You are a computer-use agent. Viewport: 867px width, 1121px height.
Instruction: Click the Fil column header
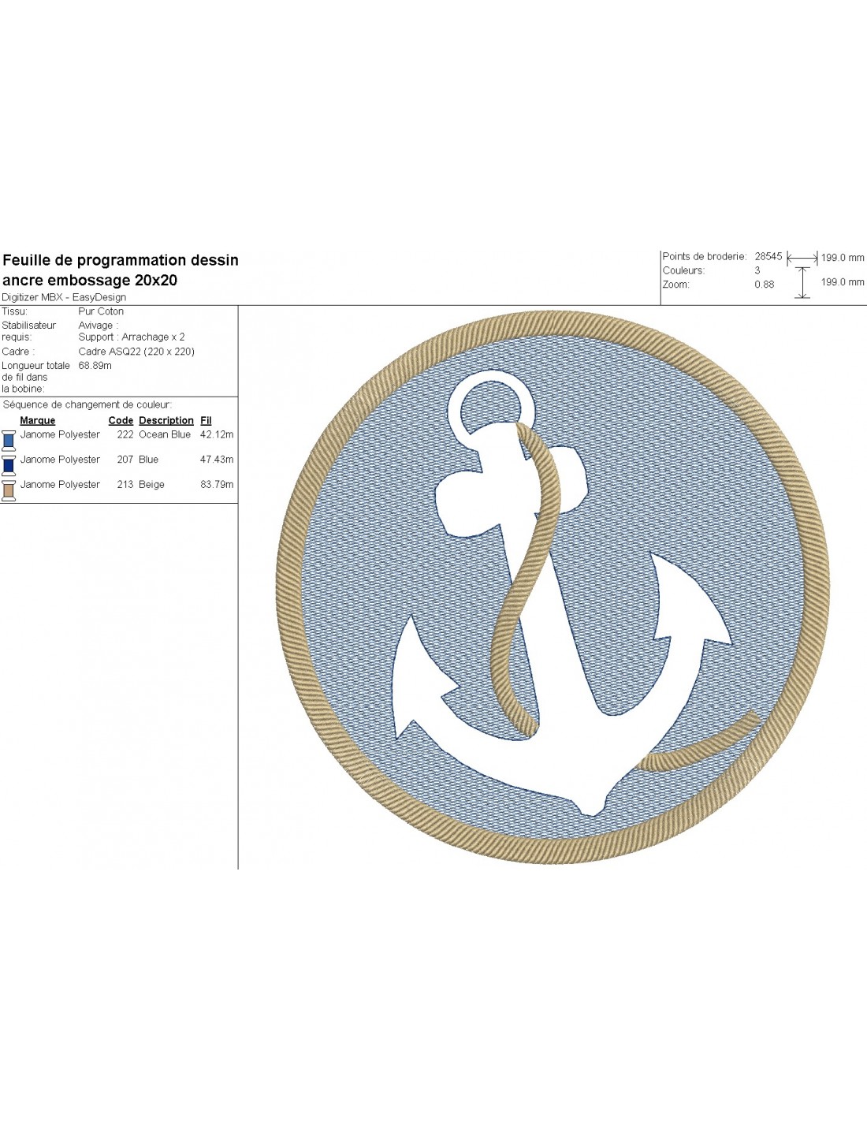pos(206,421)
